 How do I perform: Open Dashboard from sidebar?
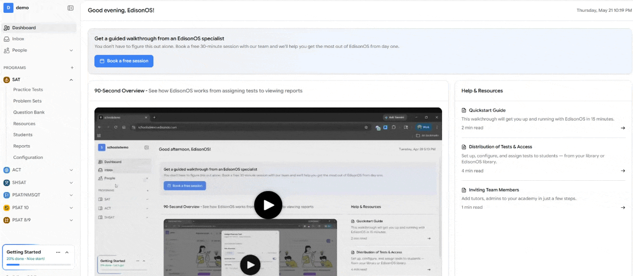point(39,28)
